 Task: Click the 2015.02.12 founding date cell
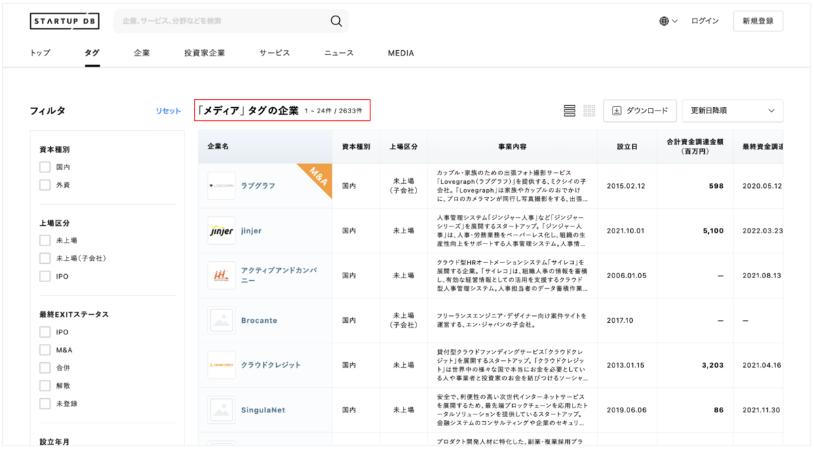(x=626, y=186)
